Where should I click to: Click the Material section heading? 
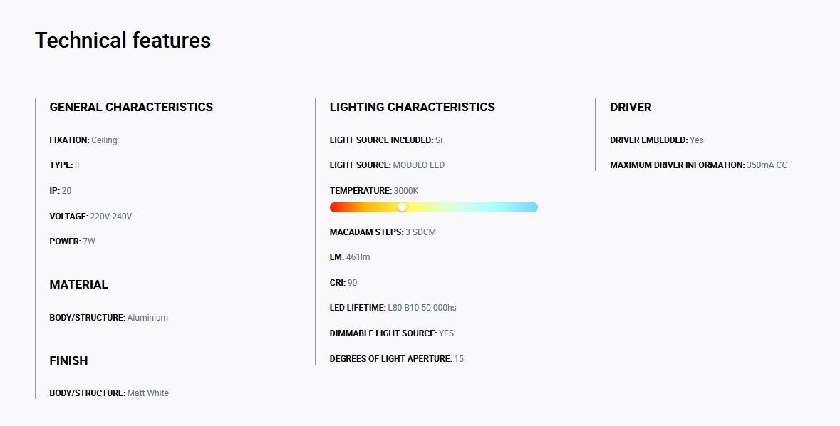79,284
